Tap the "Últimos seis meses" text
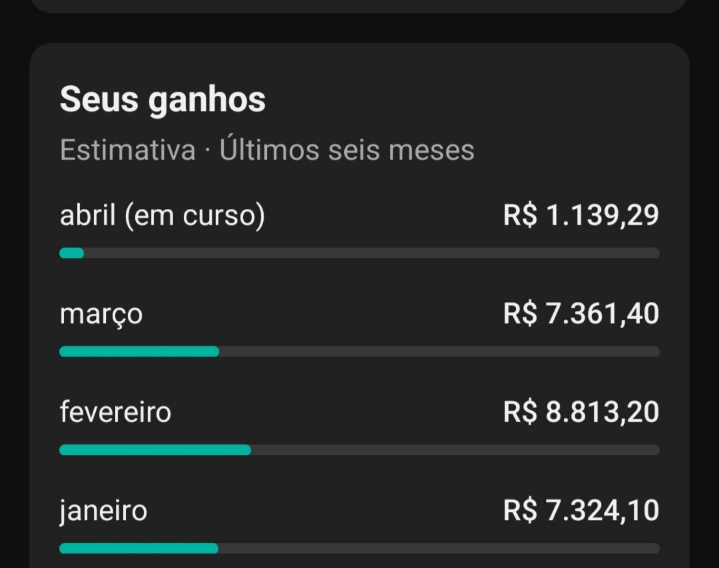Image resolution: width=719 pixels, height=568 pixels. (x=347, y=150)
